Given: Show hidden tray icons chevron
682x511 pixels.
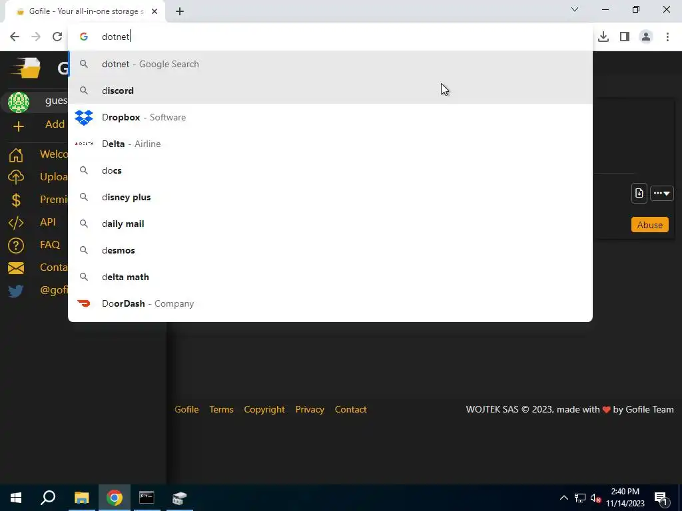Looking at the screenshot, I should [x=563, y=498].
